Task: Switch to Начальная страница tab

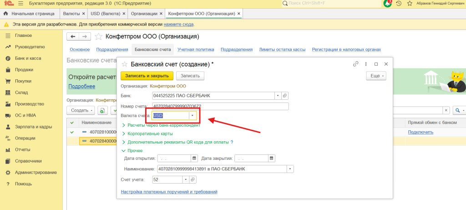Action: pyautogui.click(x=29, y=14)
